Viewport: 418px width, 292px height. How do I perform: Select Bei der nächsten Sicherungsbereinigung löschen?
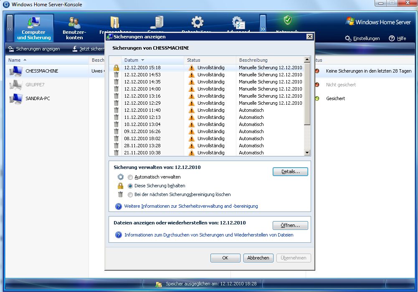(x=130, y=195)
